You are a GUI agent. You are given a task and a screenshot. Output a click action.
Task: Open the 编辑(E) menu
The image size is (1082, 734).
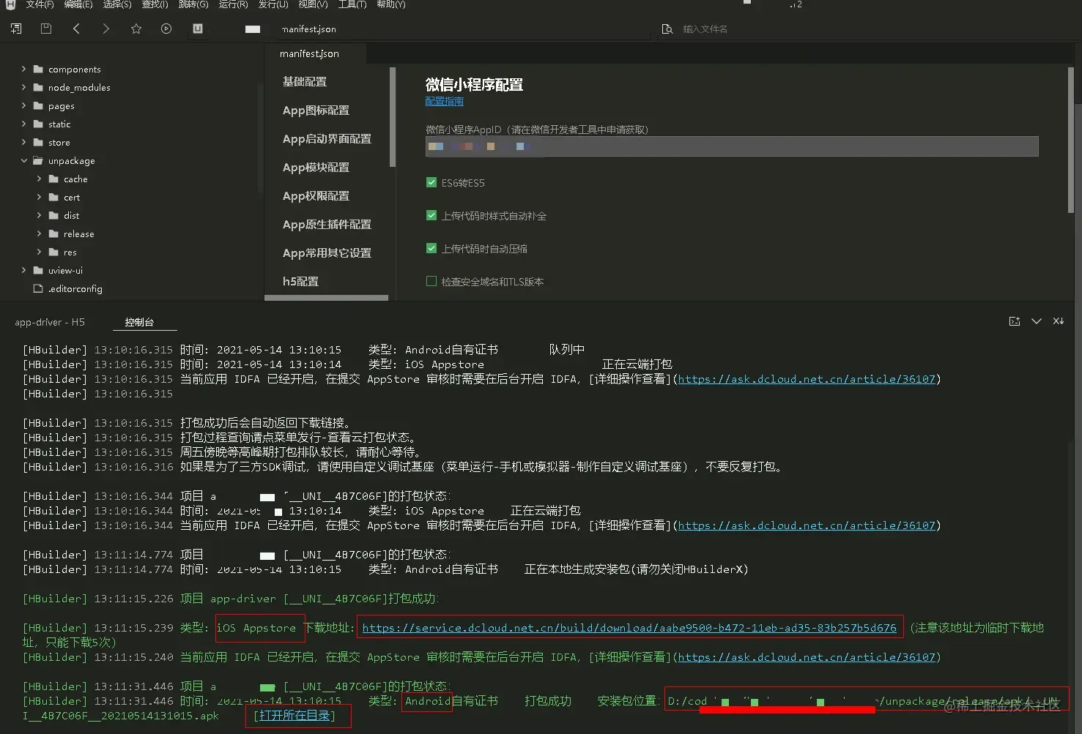78,4
